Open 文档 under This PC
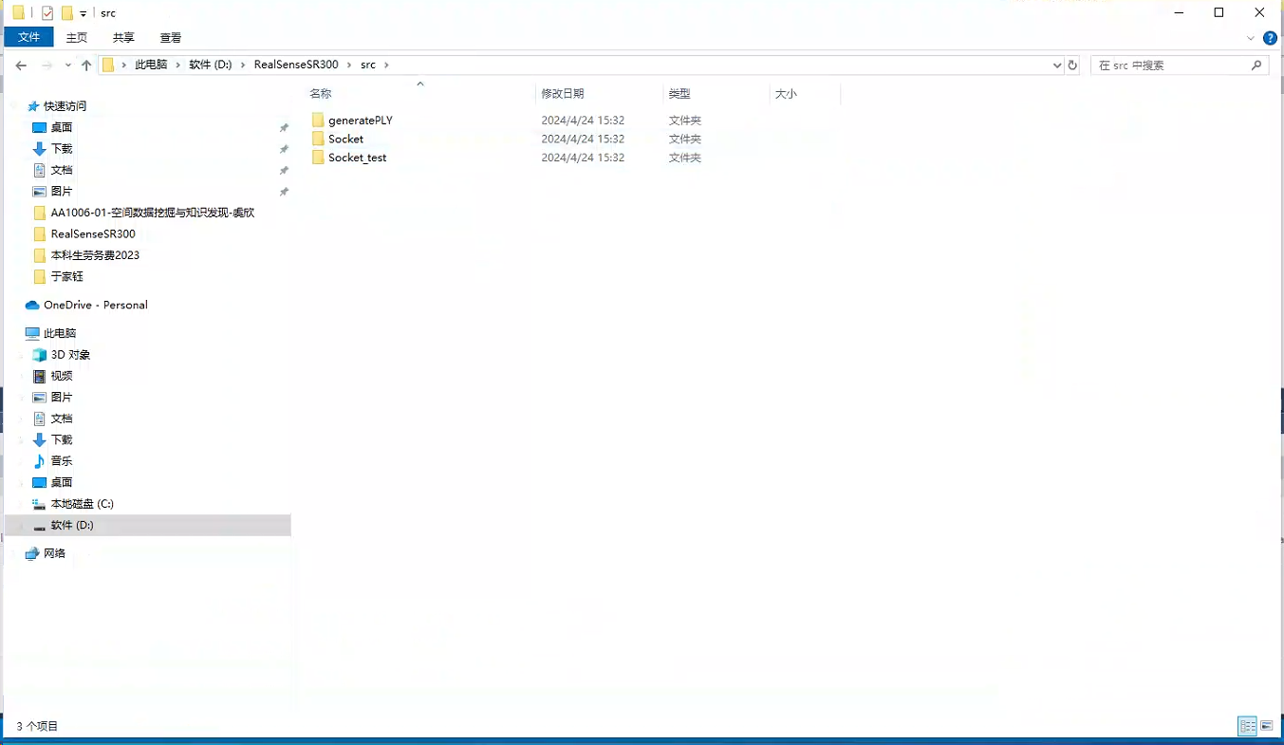The height and width of the screenshot is (745, 1284). 62,419
